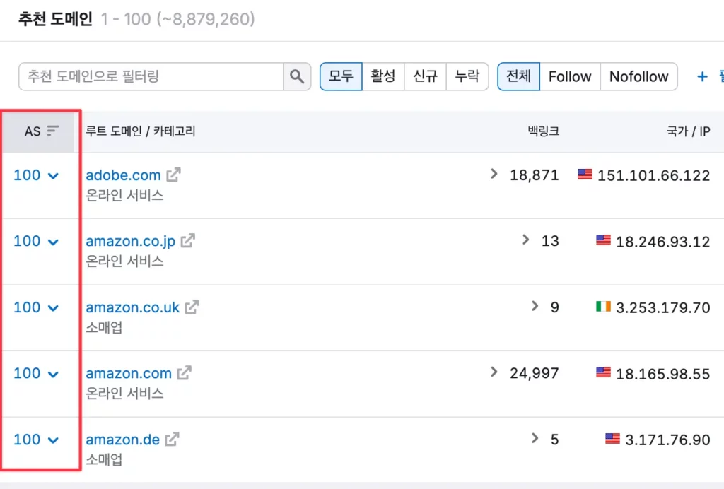Screen dimensions: 724x489
Task: Open the adobe.com domain link
Action: 123,175
